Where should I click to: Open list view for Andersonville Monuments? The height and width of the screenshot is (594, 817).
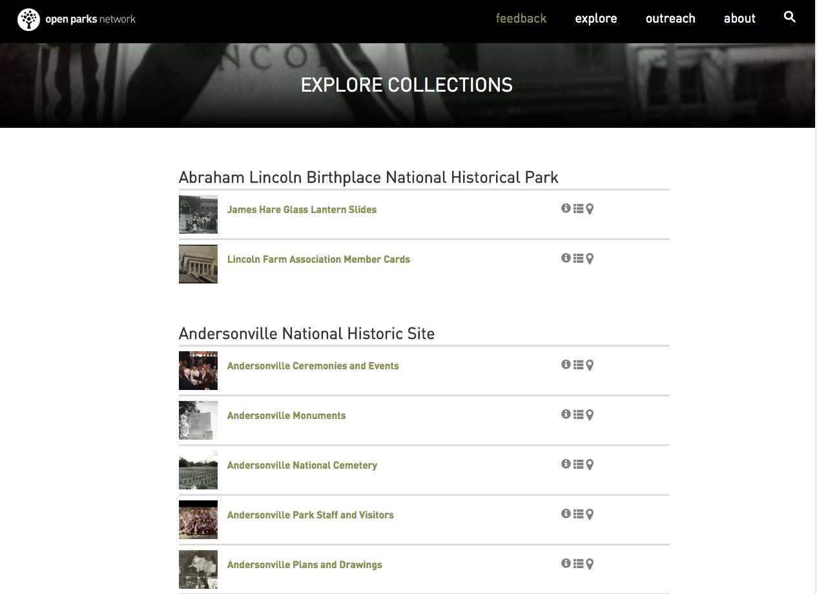point(578,415)
